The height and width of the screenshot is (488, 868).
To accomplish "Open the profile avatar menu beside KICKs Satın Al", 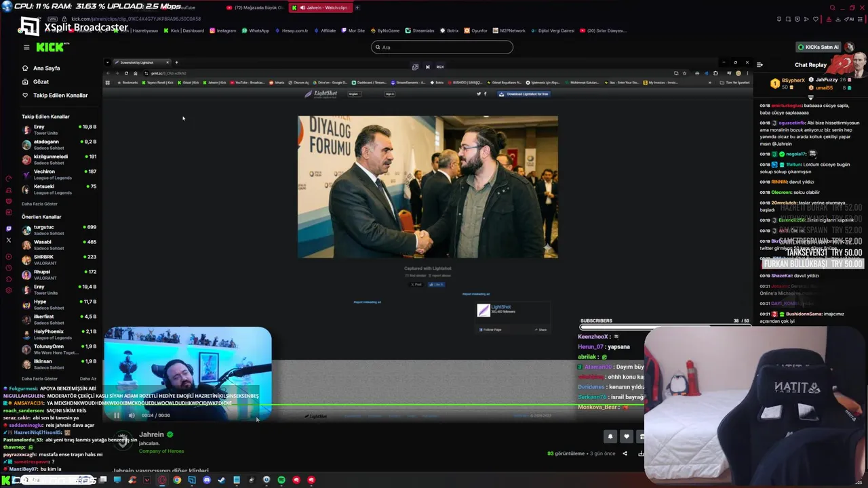I will click(x=849, y=47).
